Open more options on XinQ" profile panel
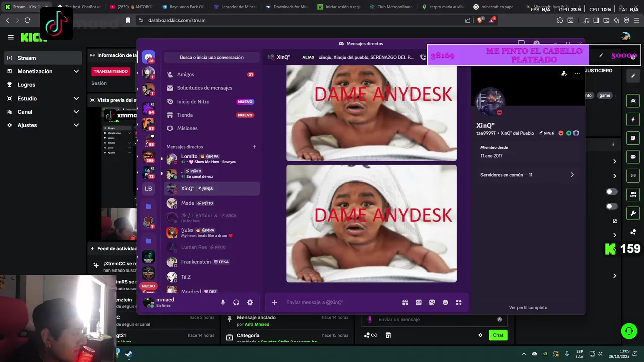 coord(577,73)
